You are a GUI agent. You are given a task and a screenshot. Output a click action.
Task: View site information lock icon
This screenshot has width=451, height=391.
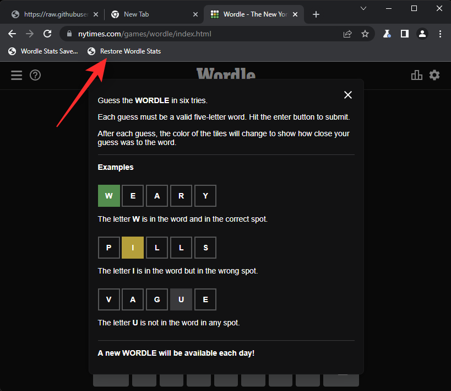[x=69, y=34]
